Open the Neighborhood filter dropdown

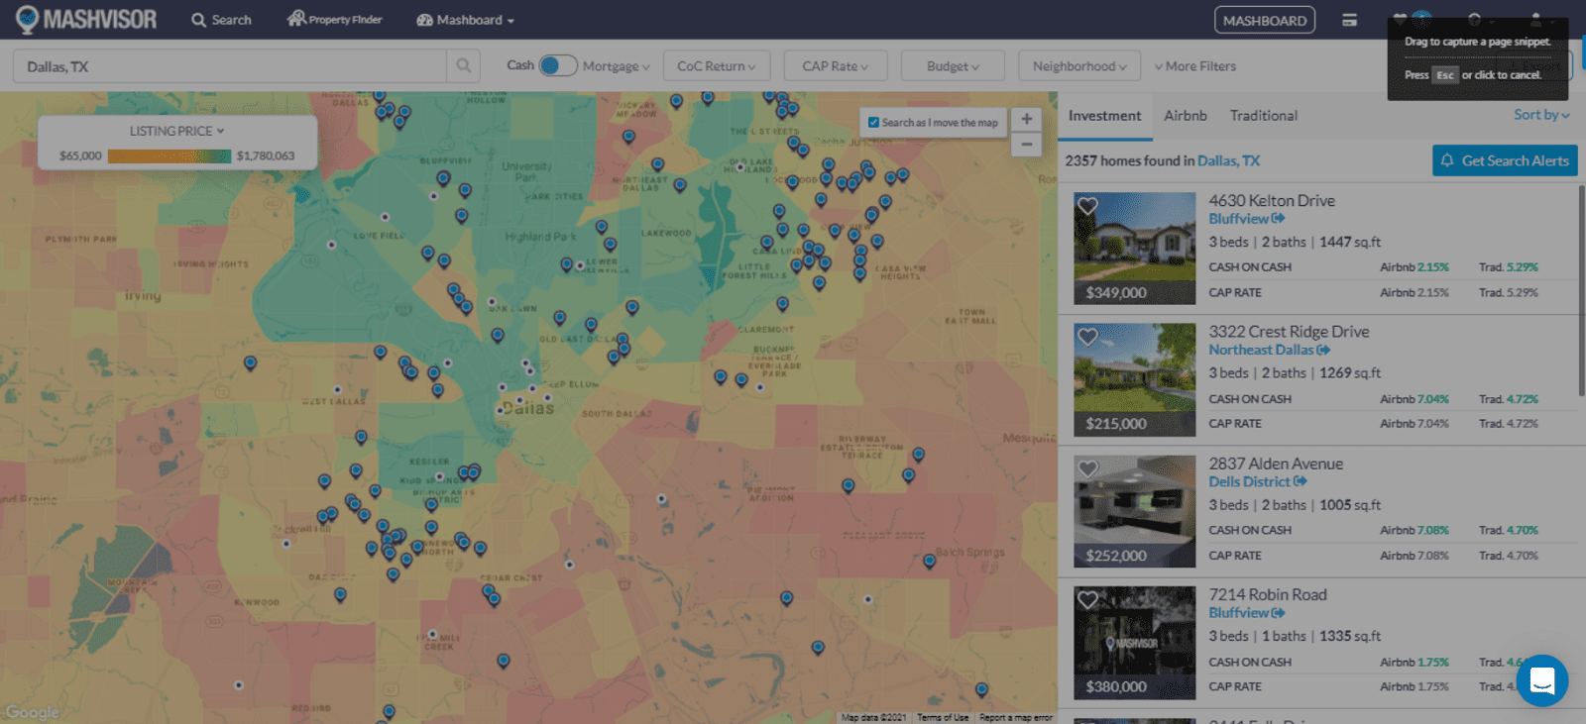click(1078, 66)
